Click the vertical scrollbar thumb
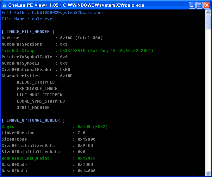The width and height of the screenshot is (212, 177). [208, 22]
